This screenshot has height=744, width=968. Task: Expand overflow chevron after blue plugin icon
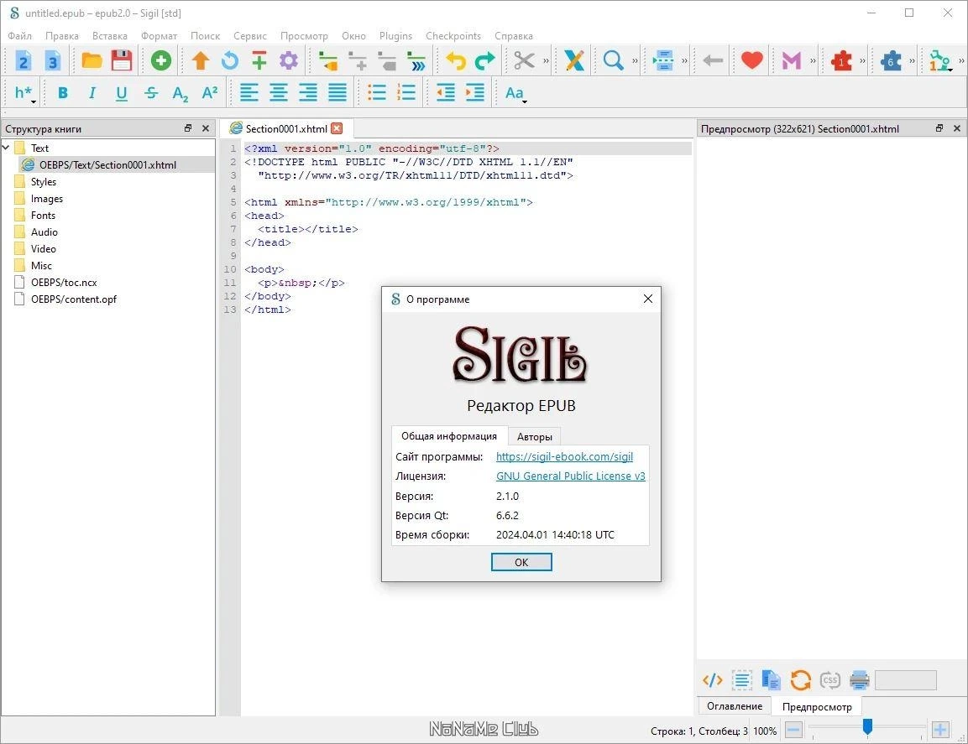click(x=912, y=60)
